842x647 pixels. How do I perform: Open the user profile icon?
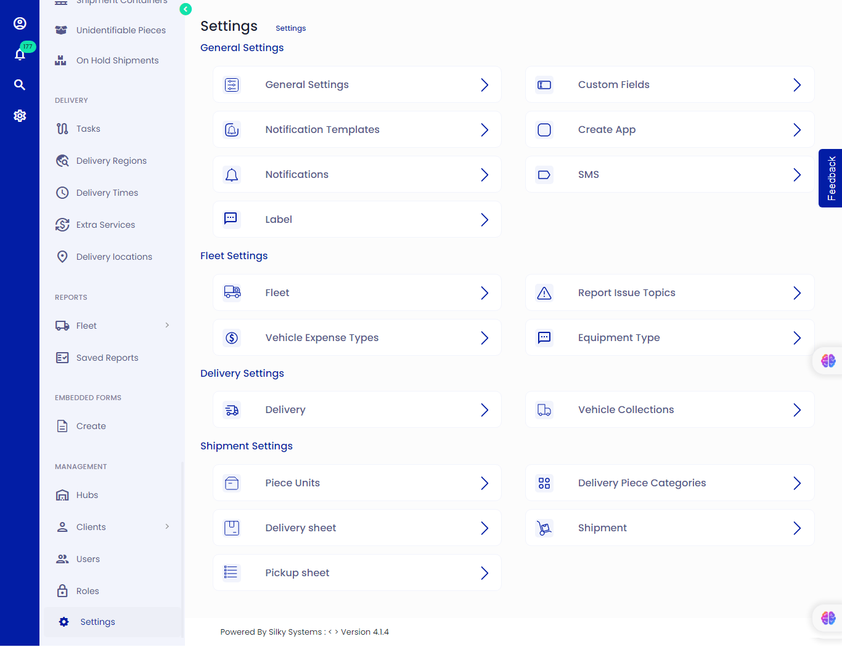click(x=20, y=23)
